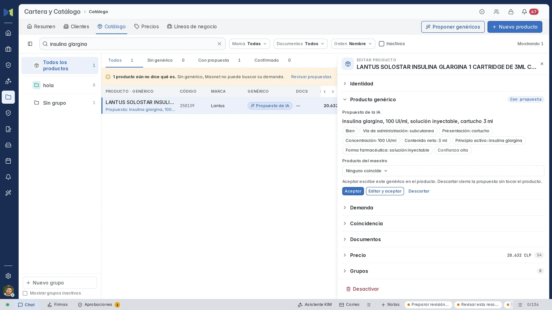Toggle the sidebar panel icon
The width and height of the screenshot is (552, 310).
30,44
